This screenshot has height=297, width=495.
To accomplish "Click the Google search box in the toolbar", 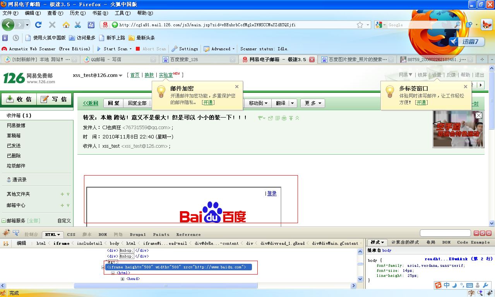I will coord(420,25).
